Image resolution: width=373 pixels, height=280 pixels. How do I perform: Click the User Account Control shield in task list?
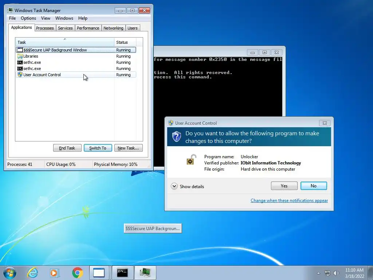(20, 75)
